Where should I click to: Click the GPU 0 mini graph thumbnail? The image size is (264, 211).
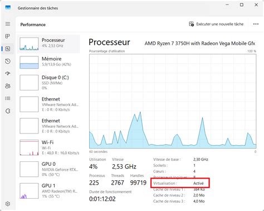click(29, 169)
